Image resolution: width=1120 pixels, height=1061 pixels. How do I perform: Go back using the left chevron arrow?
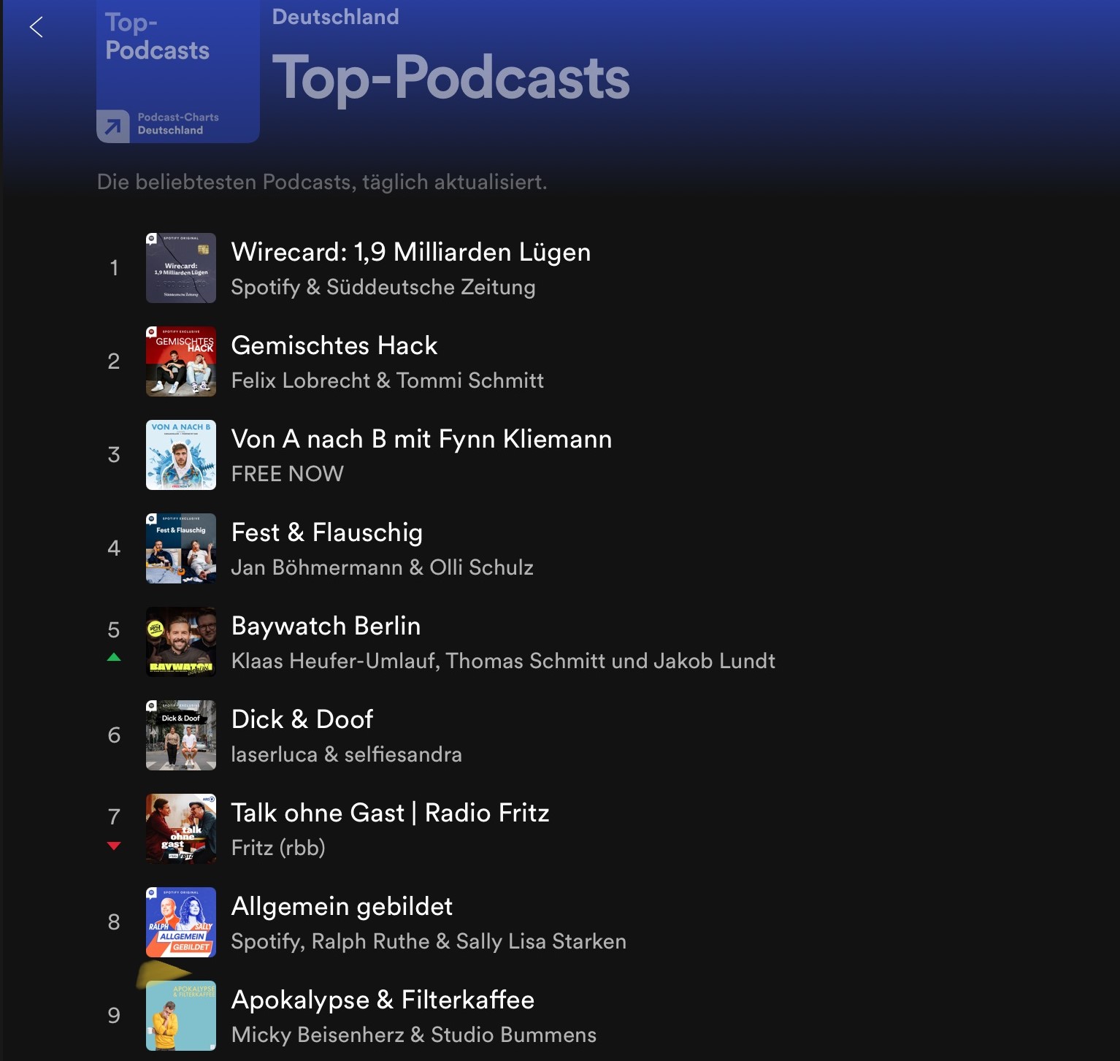36,27
